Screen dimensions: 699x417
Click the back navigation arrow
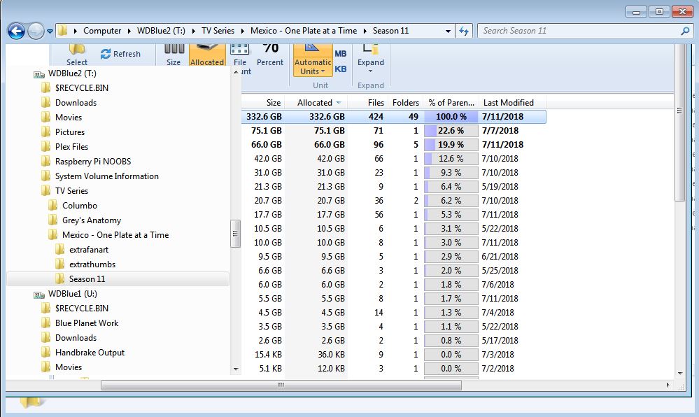click(17, 31)
